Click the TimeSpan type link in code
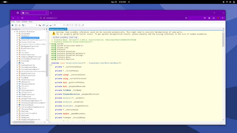The height and width of the screenshot is (133, 237). click(x=67, y=117)
